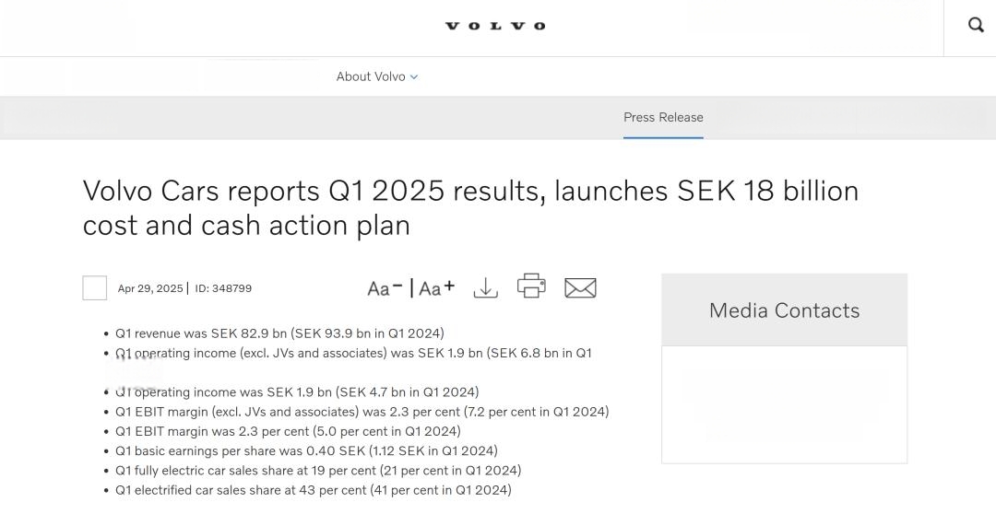
Task: Click the empty Media Contacts content box
Action: coord(785,405)
